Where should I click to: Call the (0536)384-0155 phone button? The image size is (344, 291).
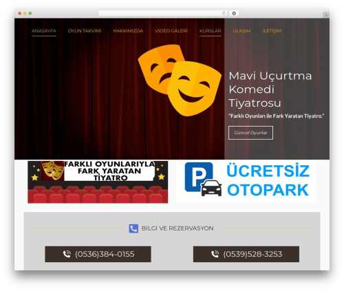click(98, 254)
